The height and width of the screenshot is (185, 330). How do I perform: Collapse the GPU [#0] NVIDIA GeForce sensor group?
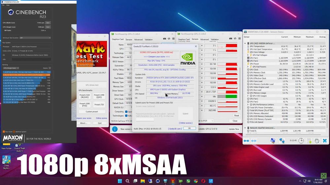(x=245, y=43)
